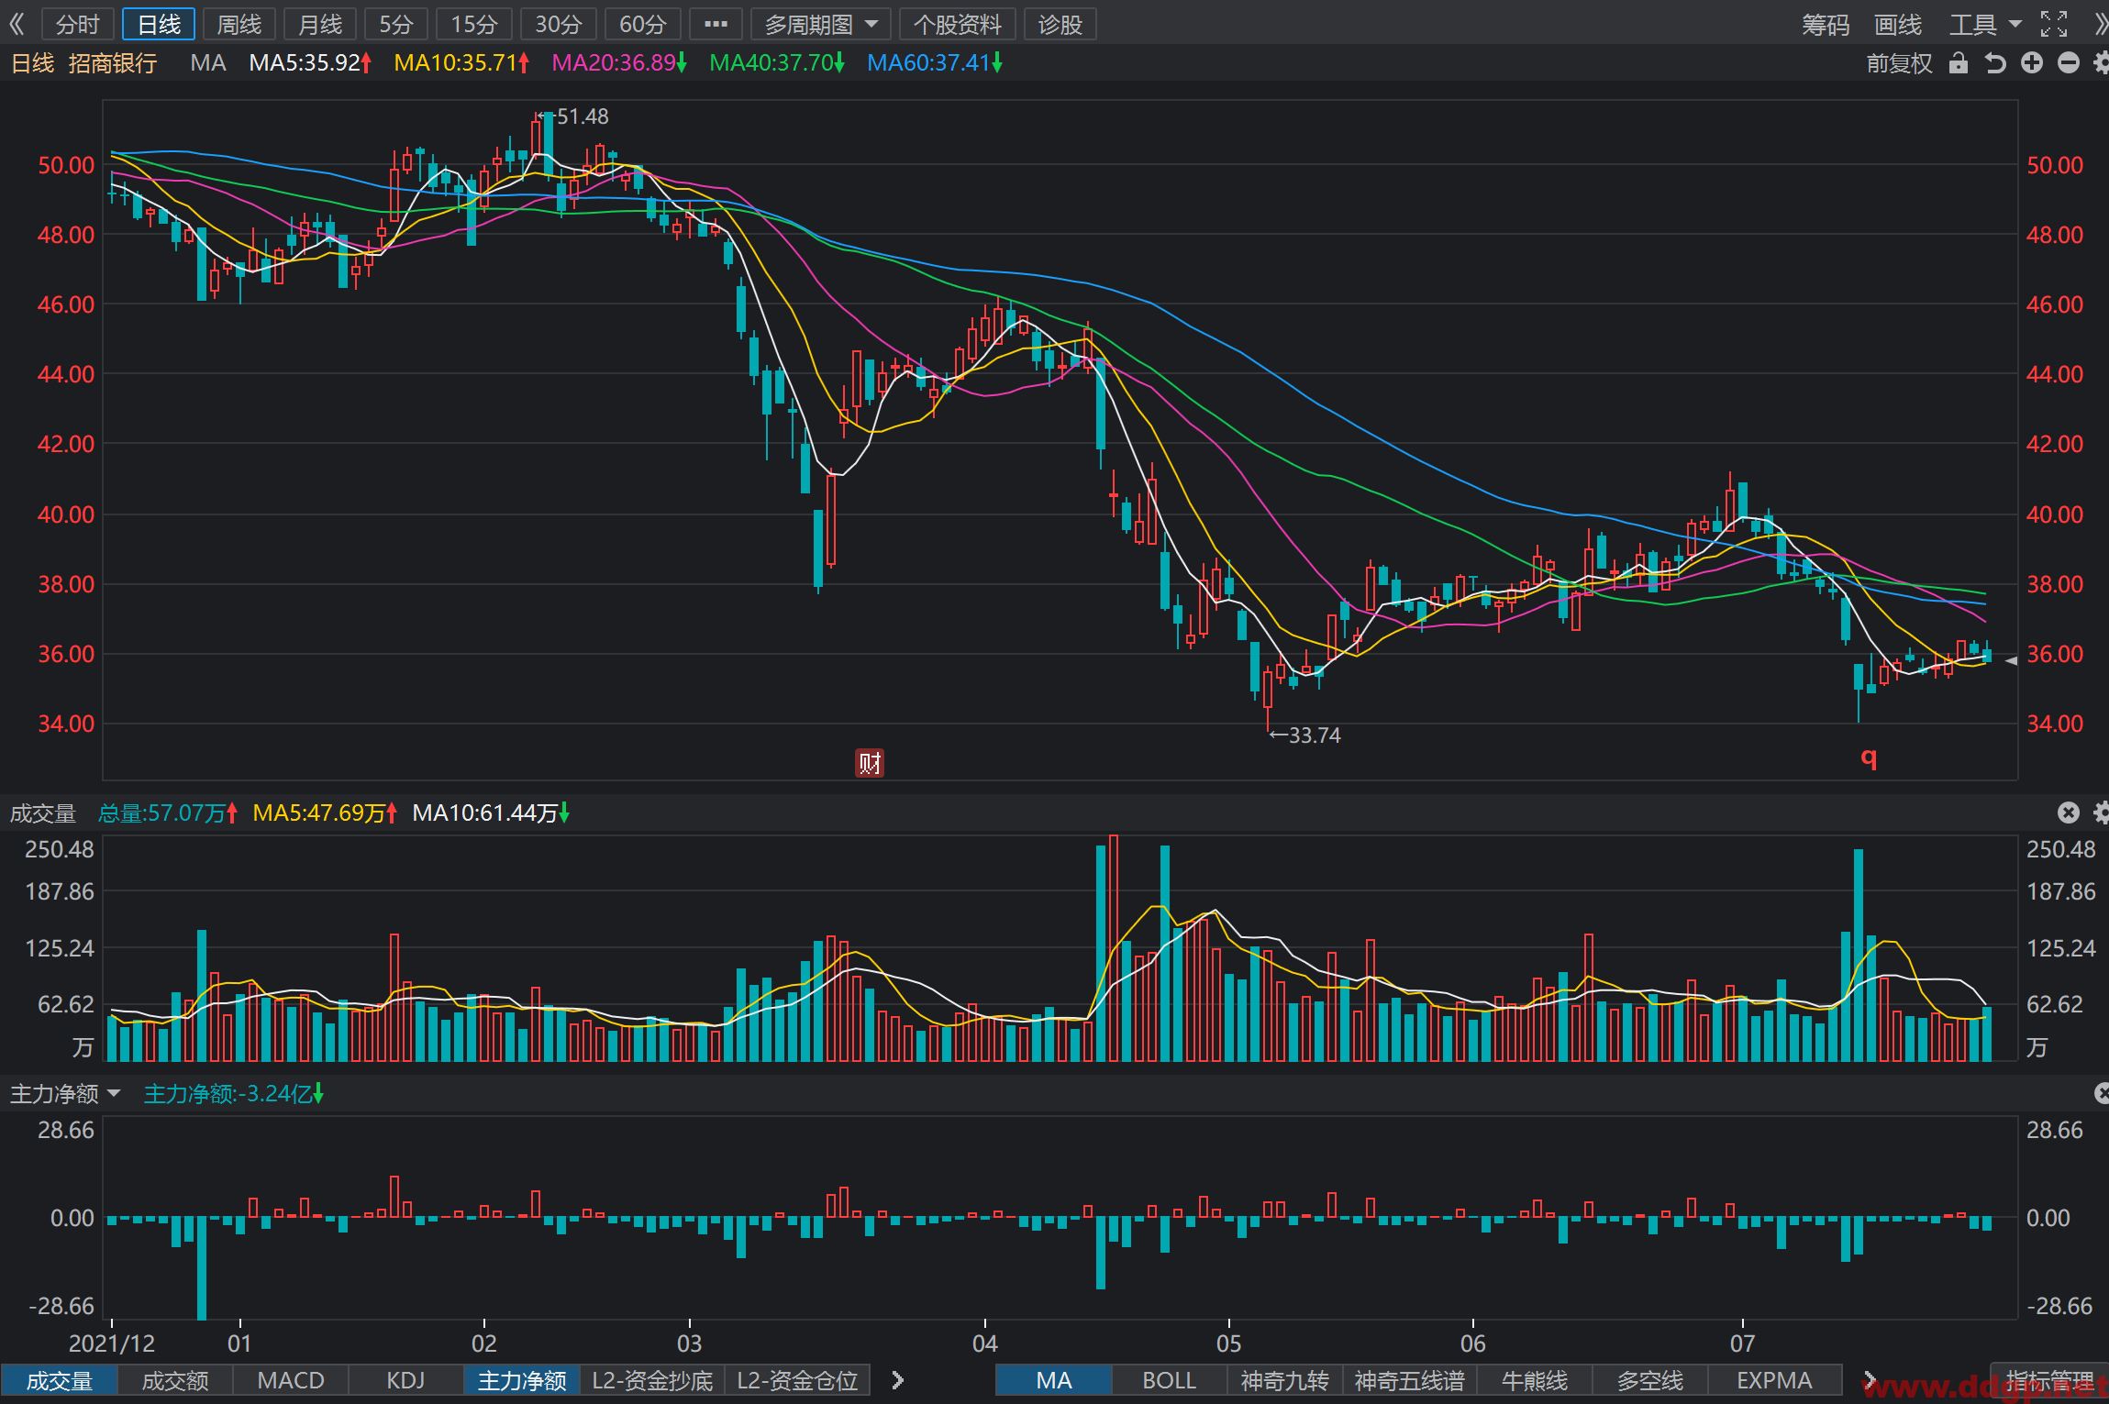Open 个股资料 stock info
Viewport: 2109px width, 1404px height.
pos(958,24)
